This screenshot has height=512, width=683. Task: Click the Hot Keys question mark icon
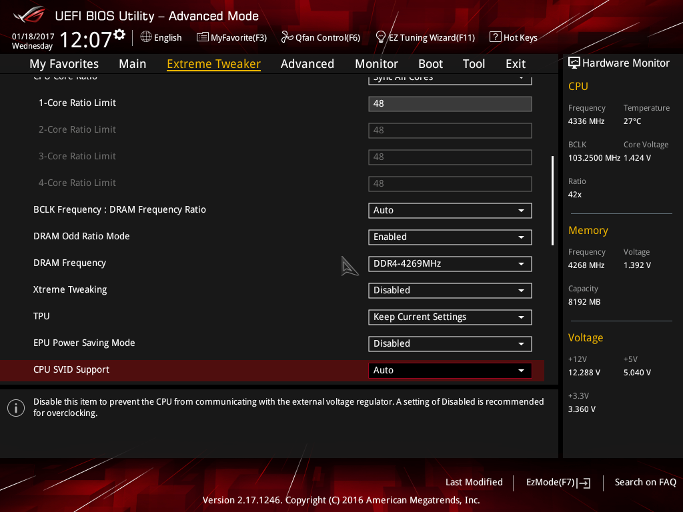tap(496, 37)
